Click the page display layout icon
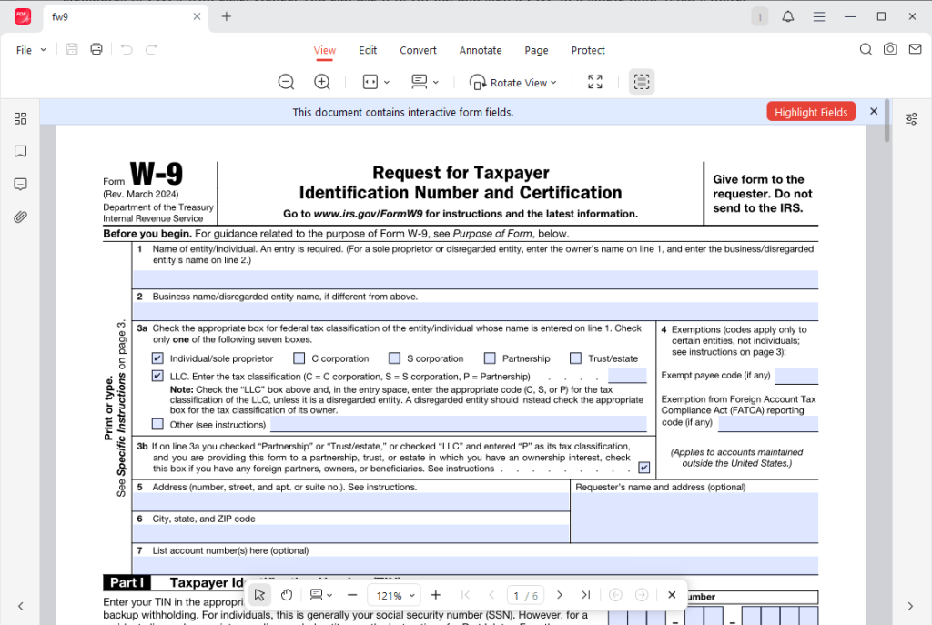This screenshot has width=932, height=625. point(419,82)
